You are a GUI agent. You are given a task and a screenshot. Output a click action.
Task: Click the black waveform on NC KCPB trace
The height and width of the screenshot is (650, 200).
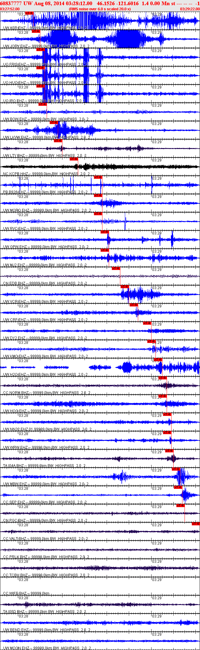[x=100, y=167]
